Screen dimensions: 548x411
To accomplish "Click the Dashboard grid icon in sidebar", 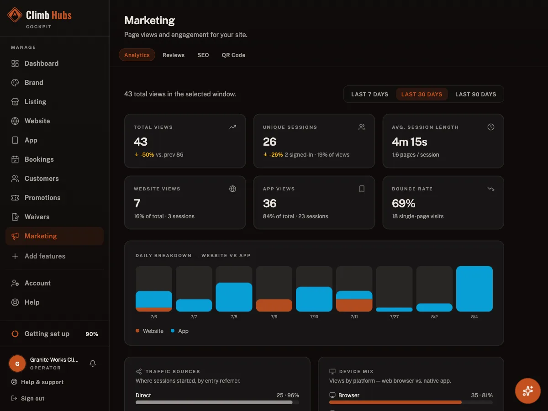I will [15, 63].
